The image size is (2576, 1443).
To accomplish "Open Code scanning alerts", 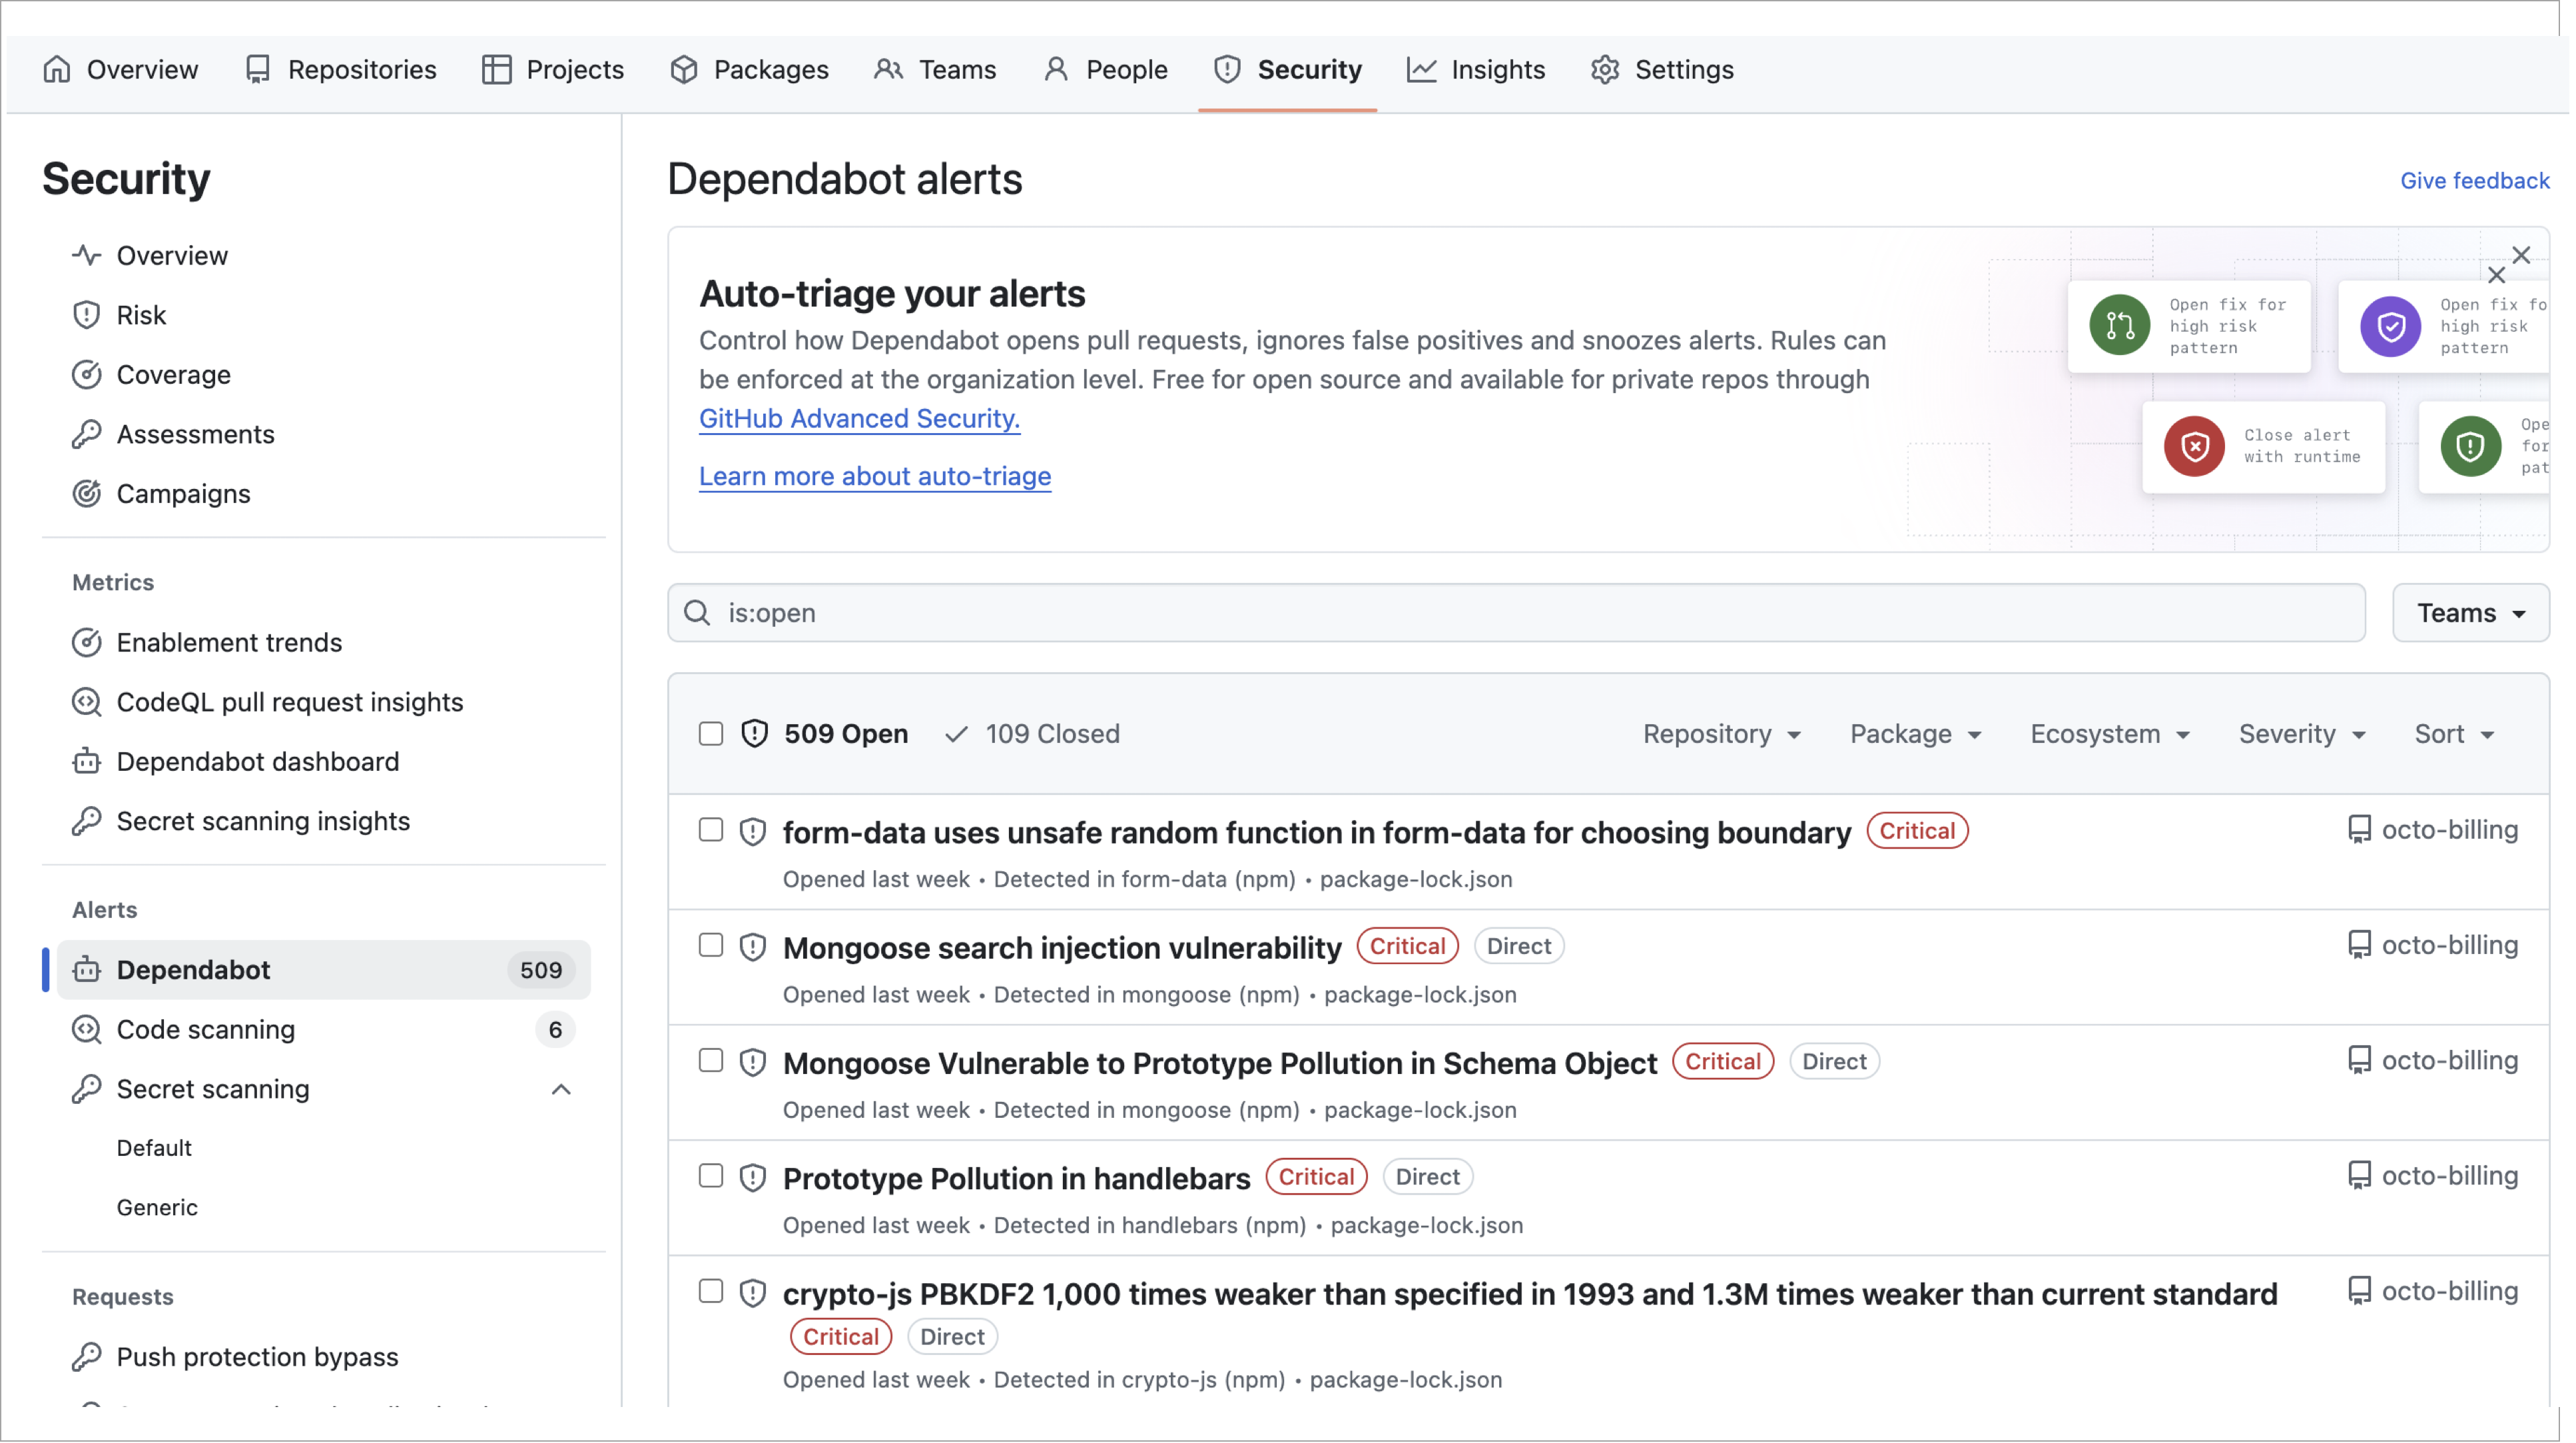I will 205,1029.
